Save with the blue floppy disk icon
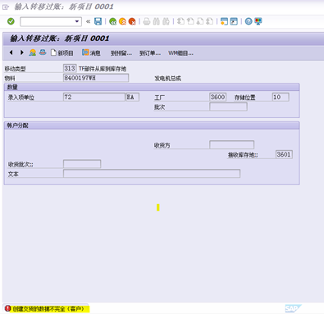 tap(98, 21)
